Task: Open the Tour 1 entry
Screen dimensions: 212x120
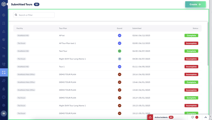Action: pos(62,67)
